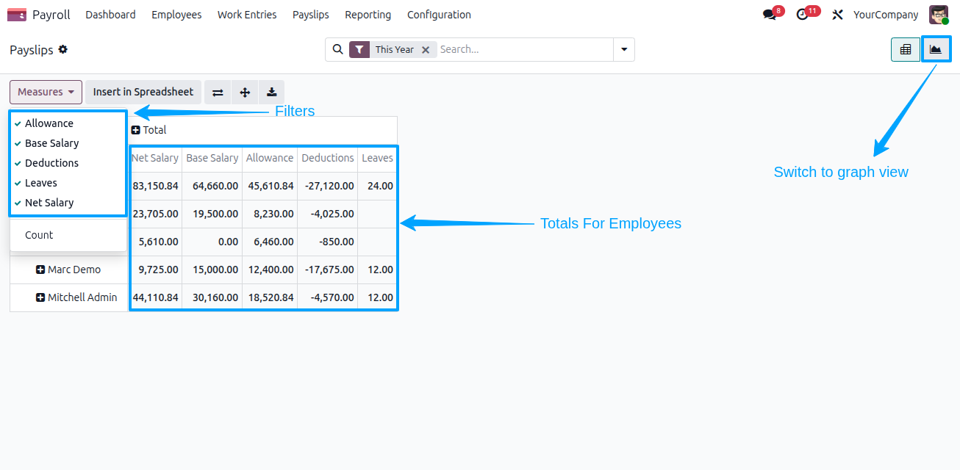Toggle the Base Salary measure
Viewport: 960px width, 470px height.
tap(68, 143)
